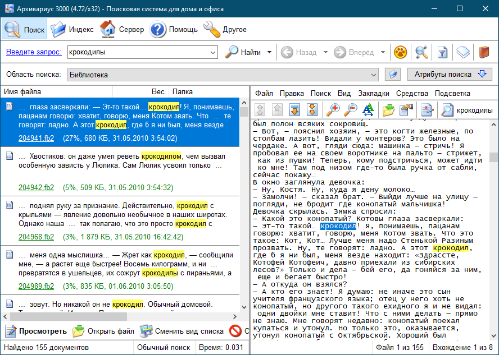
Task: Click viewer pane scrollbar down arrow
Action: pos(493,335)
